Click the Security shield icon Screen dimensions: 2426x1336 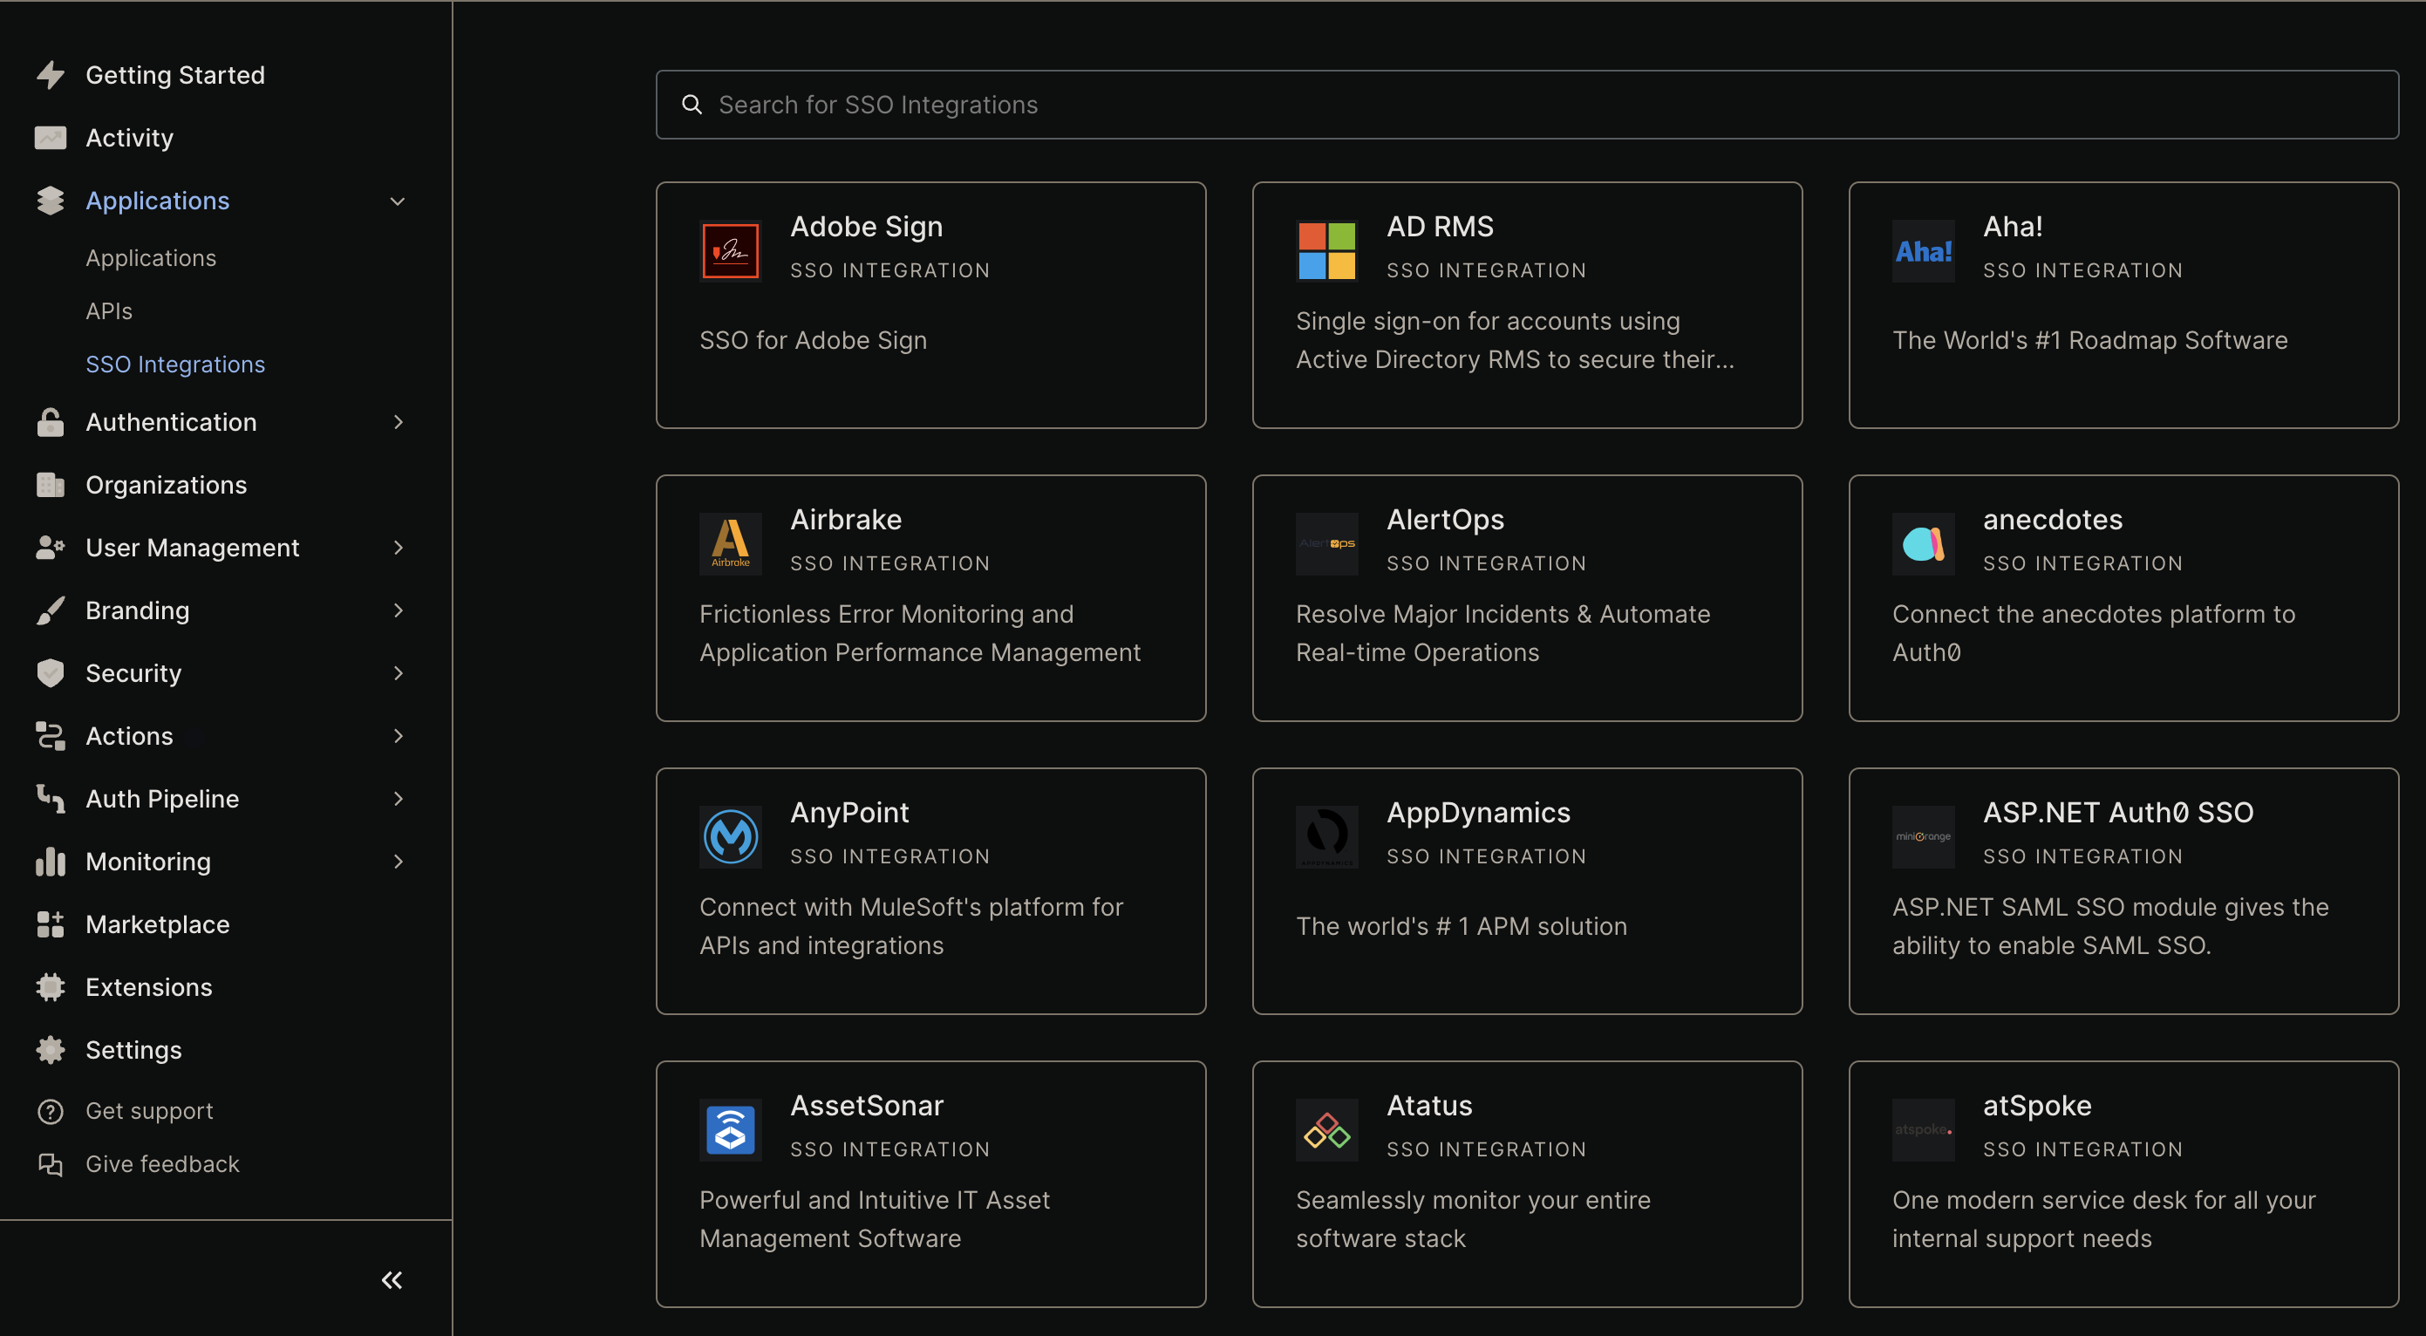[50, 673]
